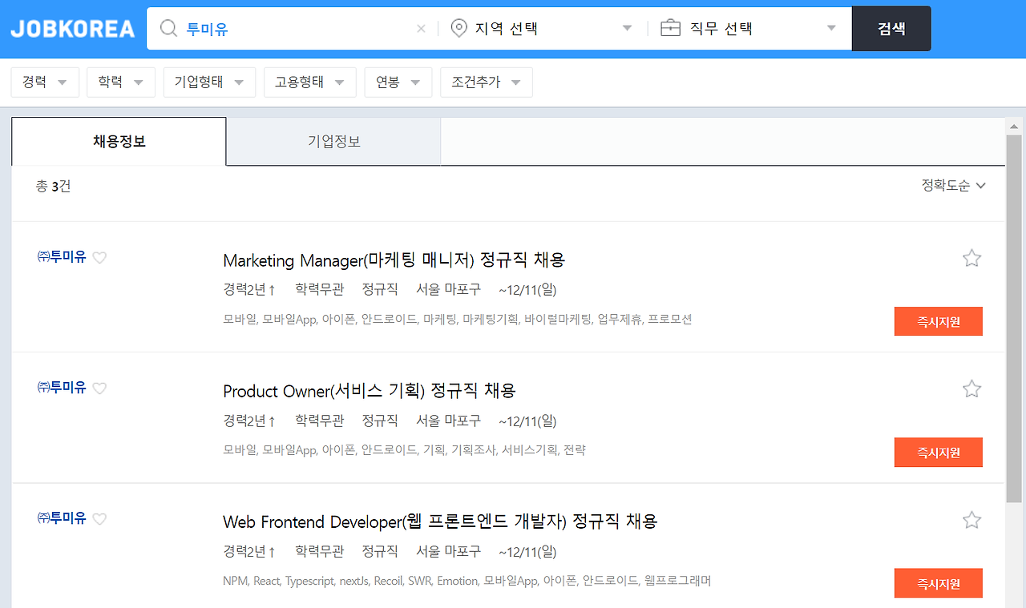Bookmark the Product Owner posting with the star
Screen dimensions: 1026x608
971,389
